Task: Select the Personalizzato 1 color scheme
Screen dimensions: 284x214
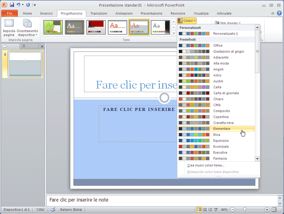Action: (x=216, y=34)
